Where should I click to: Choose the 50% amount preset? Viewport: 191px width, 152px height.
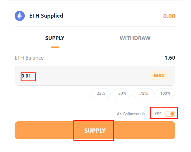(x=122, y=93)
